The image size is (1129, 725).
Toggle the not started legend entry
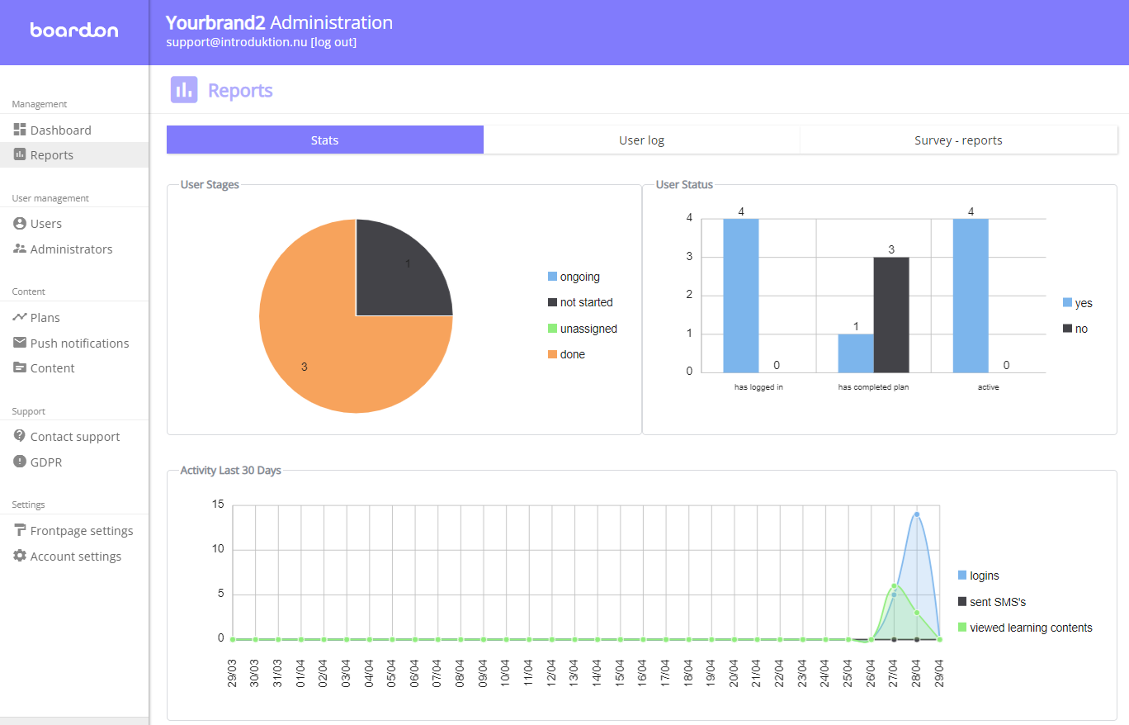click(x=581, y=302)
